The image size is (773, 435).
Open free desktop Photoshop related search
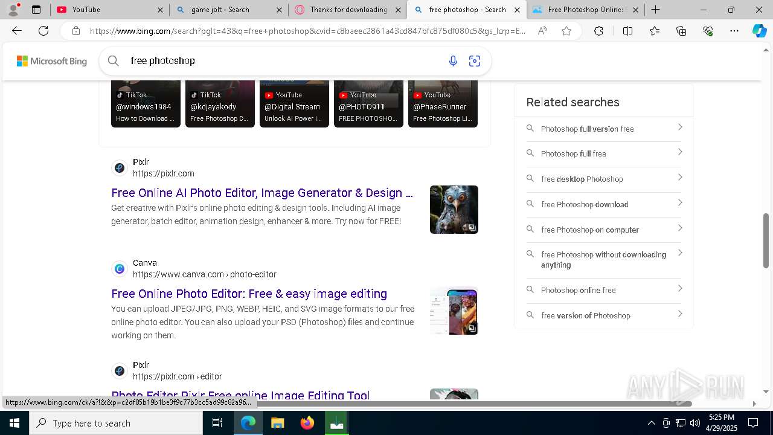tap(604, 179)
